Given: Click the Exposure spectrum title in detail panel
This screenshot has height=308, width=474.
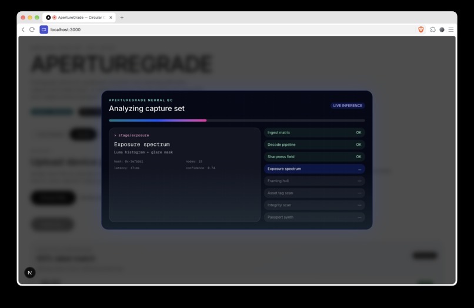Looking at the screenshot, I should tap(142, 145).
